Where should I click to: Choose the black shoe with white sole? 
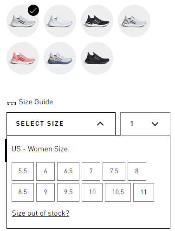97,21
